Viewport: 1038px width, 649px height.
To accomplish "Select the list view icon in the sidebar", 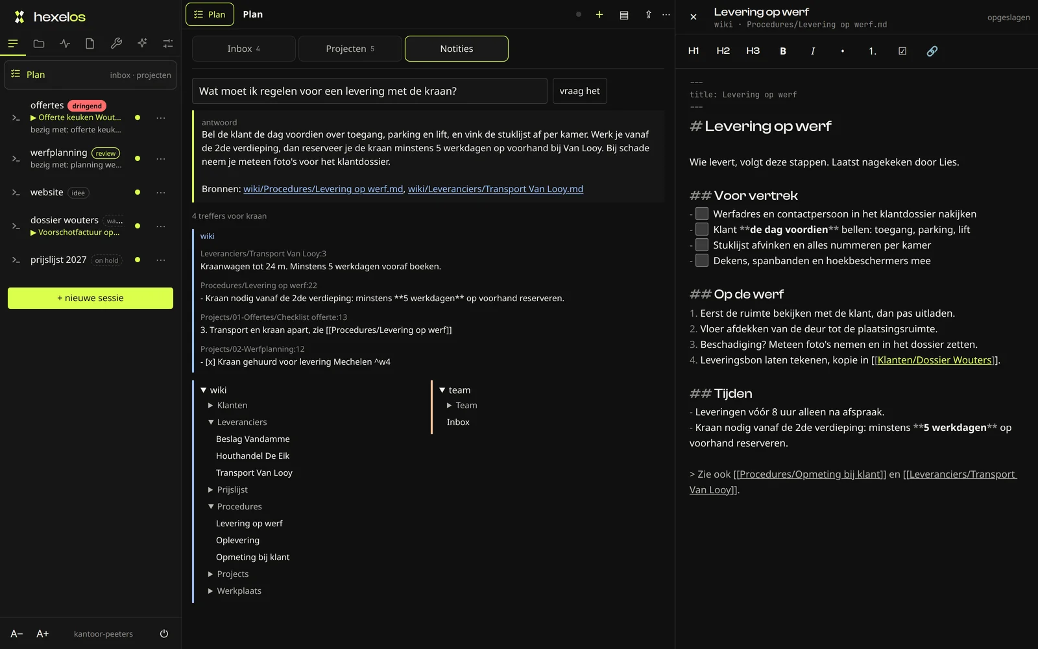I will click(x=13, y=43).
